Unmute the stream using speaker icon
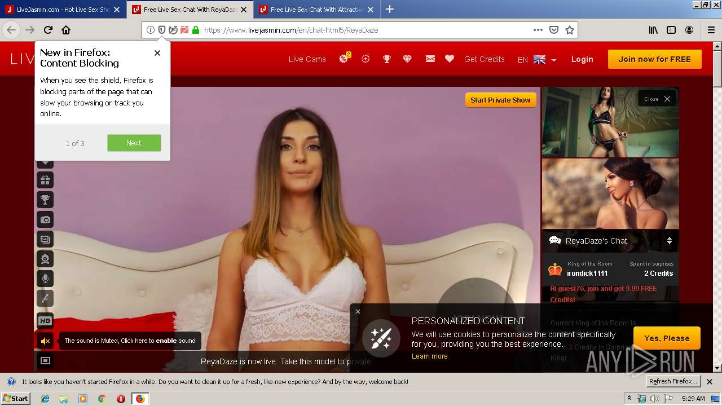Viewport: 722px width, 406px height. 45,341
